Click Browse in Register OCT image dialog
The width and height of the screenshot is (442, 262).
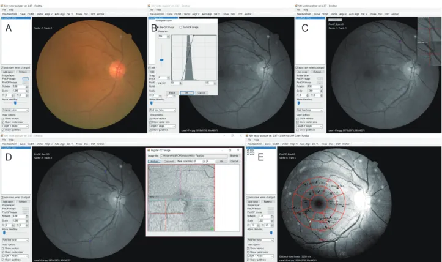pyautogui.click(x=234, y=156)
